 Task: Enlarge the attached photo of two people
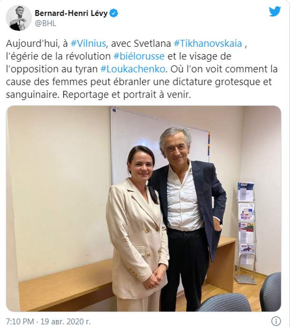click(x=144, y=209)
